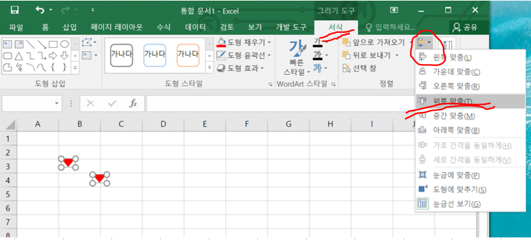This screenshot has height=240, width=531.
Task: Select the elbow arrow connector shape
Action: point(41,56)
